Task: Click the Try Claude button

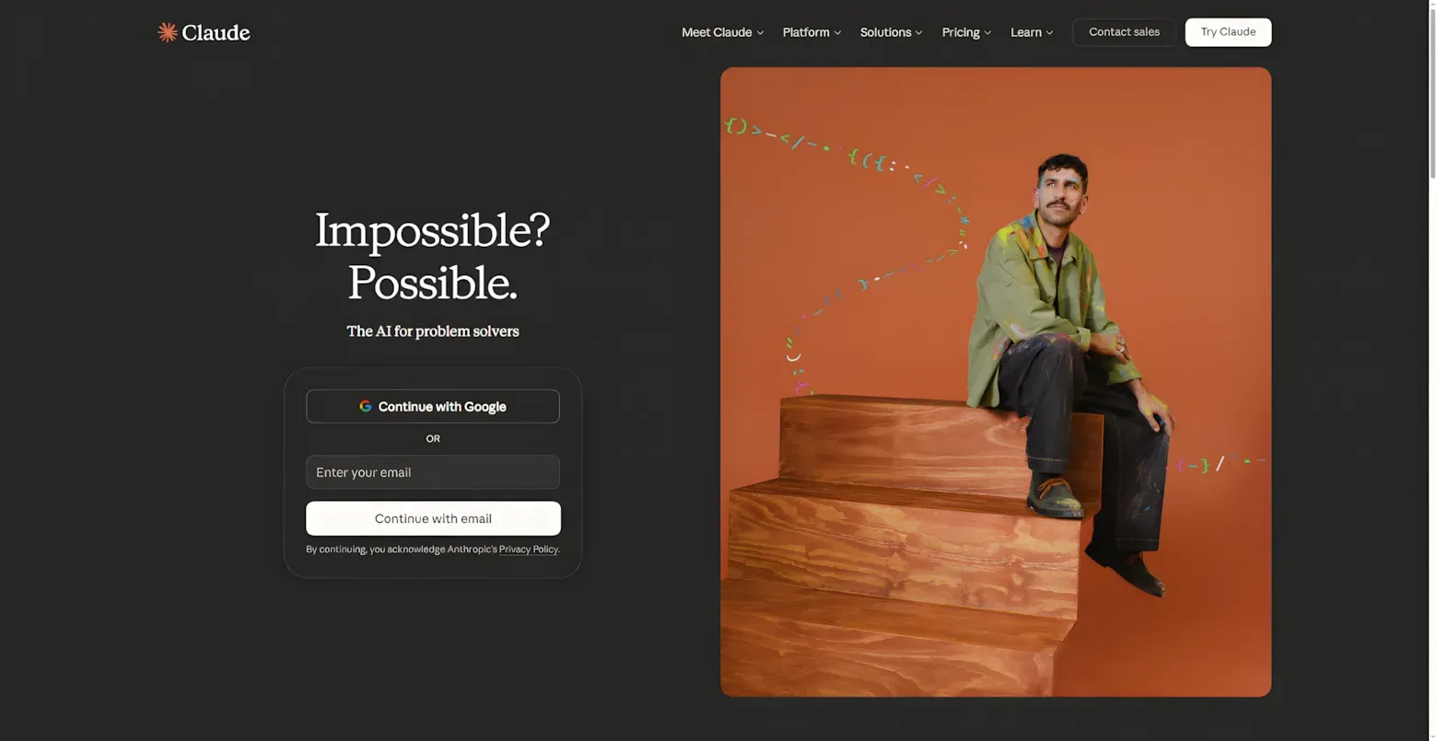Action: [1228, 32]
